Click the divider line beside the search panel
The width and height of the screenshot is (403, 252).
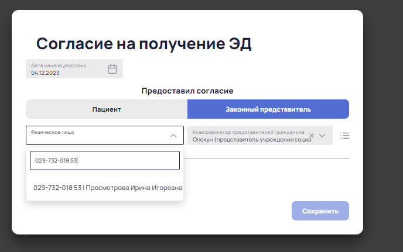[x=267, y=158]
